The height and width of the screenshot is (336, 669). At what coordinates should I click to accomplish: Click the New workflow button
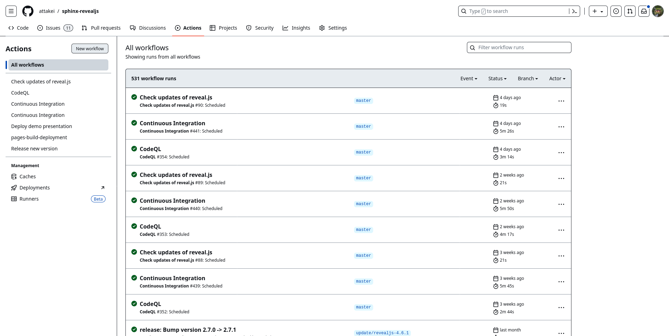[x=90, y=48]
